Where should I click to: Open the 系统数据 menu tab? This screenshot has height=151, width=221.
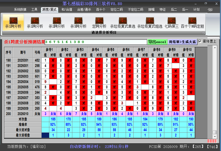coord(20,10)
